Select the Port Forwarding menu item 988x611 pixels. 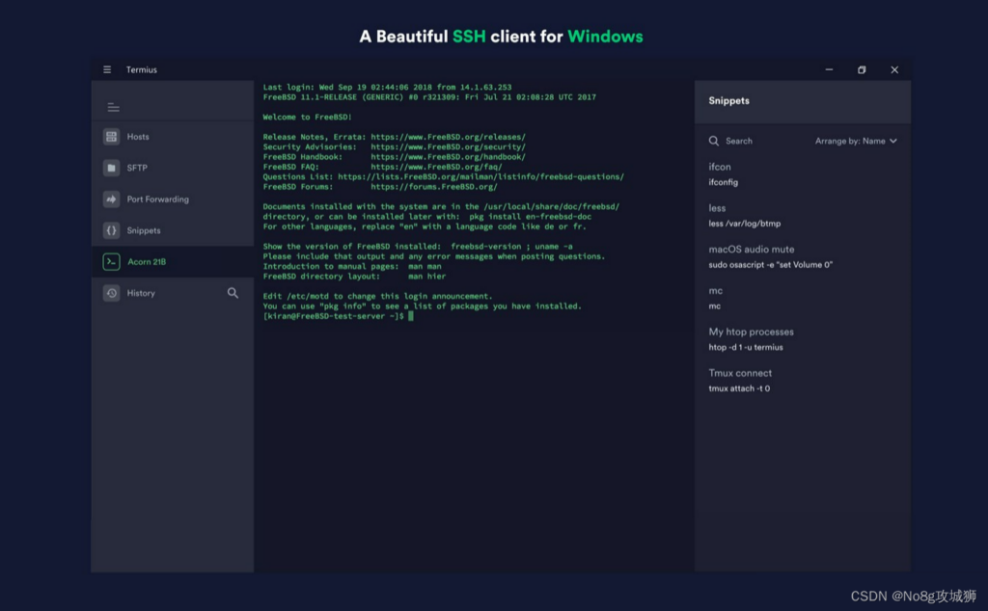pos(157,199)
